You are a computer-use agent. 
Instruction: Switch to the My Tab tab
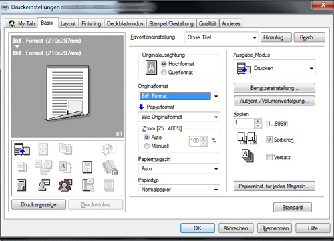pyautogui.click(x=21, y=23)
